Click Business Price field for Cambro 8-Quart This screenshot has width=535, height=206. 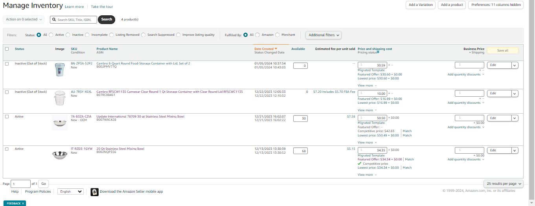(469, 65)
